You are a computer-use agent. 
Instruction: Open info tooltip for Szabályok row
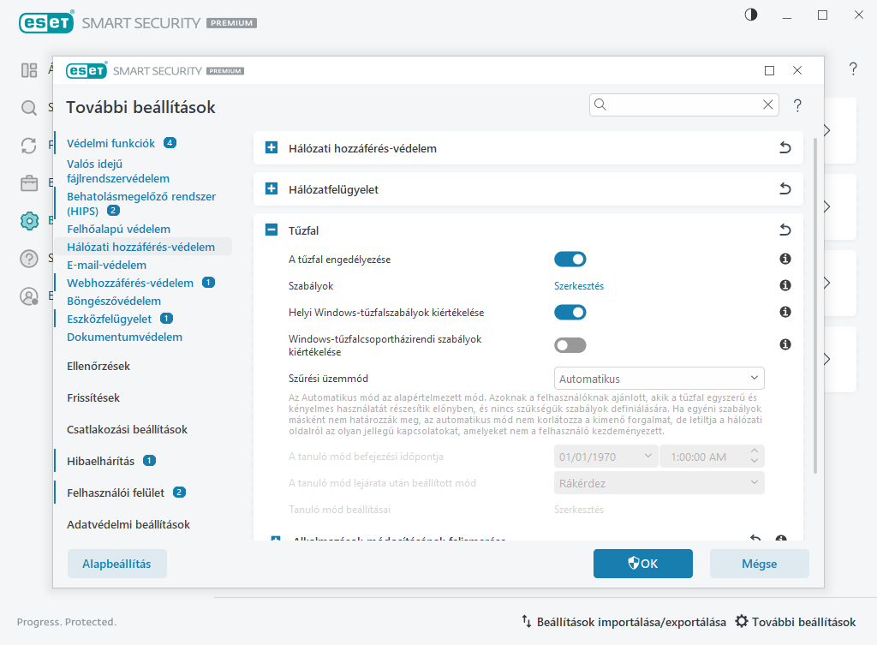(x=785, y=285)
